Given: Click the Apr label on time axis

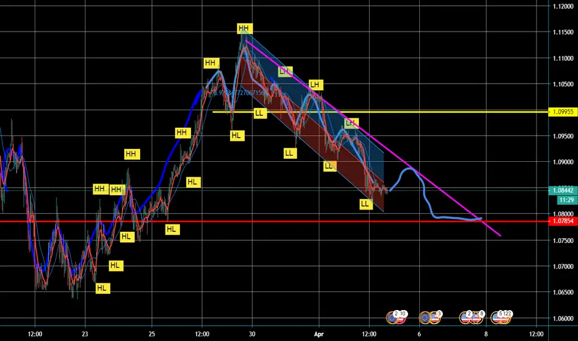Looking at the screenshot, I should coord(319,334).
